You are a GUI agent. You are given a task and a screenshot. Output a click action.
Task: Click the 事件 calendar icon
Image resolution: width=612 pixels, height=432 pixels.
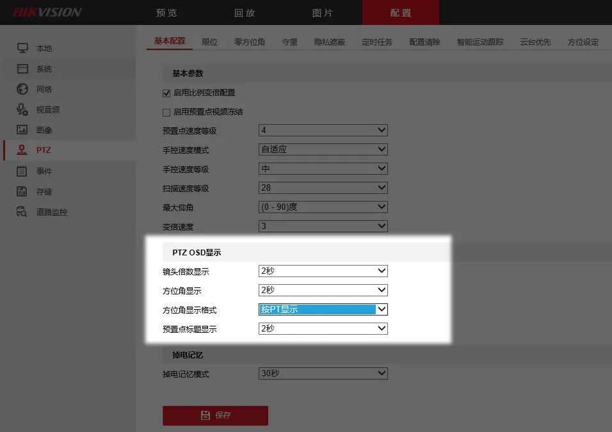[22, 171]
